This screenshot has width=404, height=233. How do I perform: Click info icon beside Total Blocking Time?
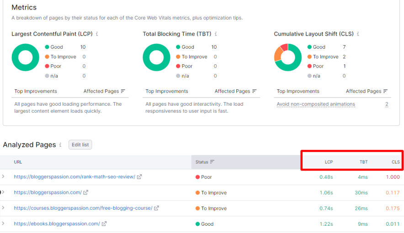pos(216,34)
